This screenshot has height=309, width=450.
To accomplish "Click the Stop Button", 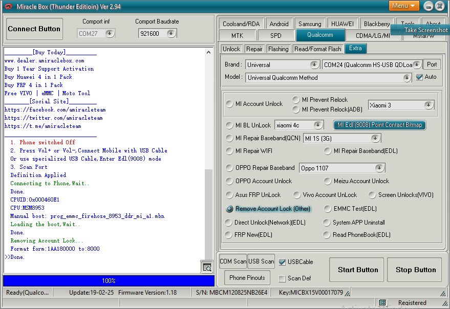I will [414, 270].
